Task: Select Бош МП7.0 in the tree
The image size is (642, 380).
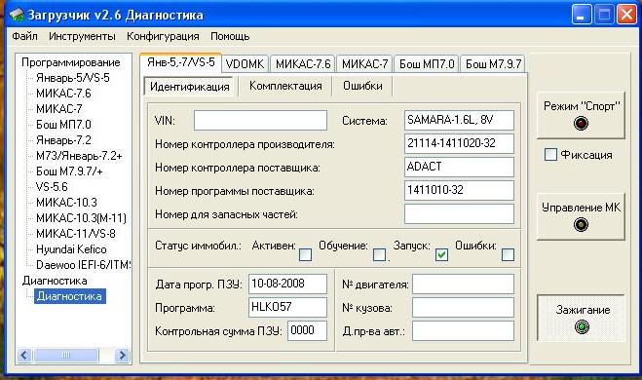Action: [63, 125]
